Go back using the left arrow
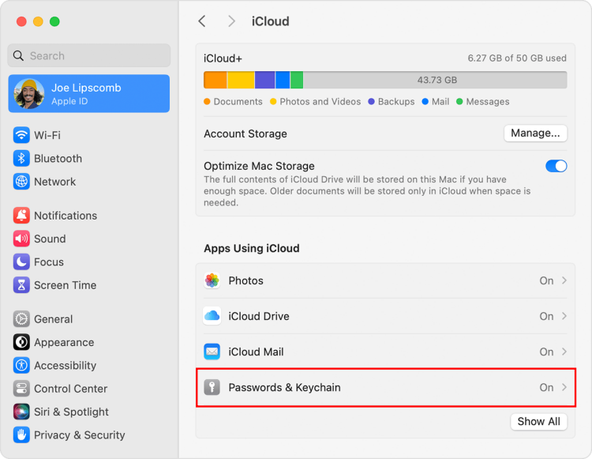Viewport: 592px width, 459px height. coord(202,21)
